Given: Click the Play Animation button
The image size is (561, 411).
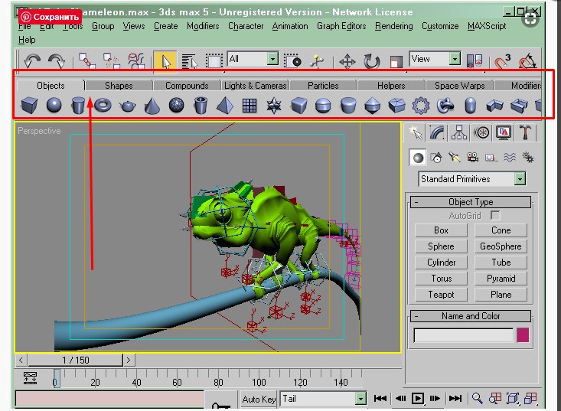Looking at the screenshot, I should click(x=418, y=398).
